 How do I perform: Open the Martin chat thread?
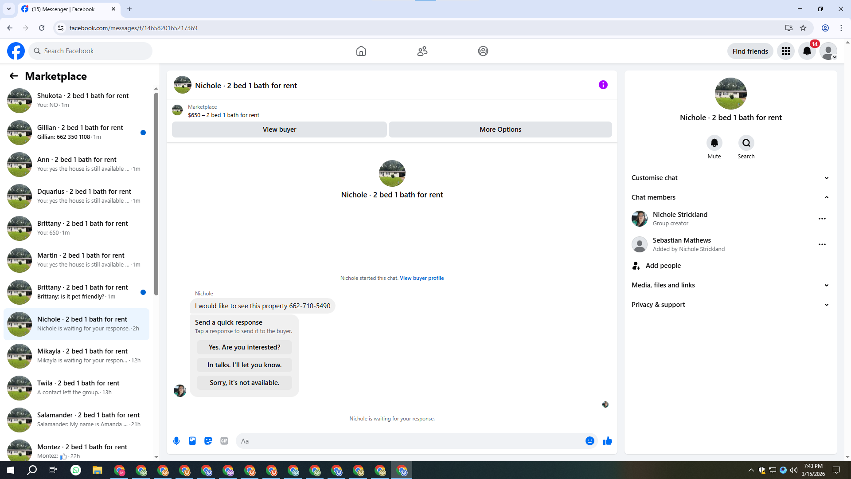click(x=76, y=260)
